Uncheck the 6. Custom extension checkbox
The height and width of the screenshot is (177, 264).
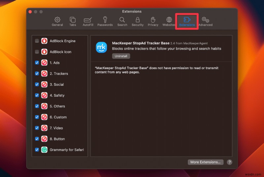coord(37,117)
